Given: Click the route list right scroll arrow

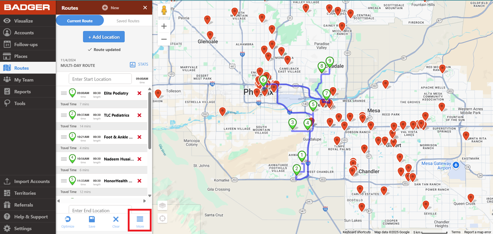Looking at the screenshot, I should click(145, 201).
